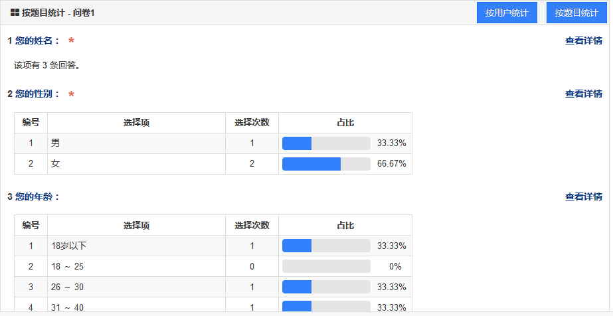613x316 pixels.
Task: Switch to 按用户统计 view
Action: pyautogui.click(x=507, y=13)
